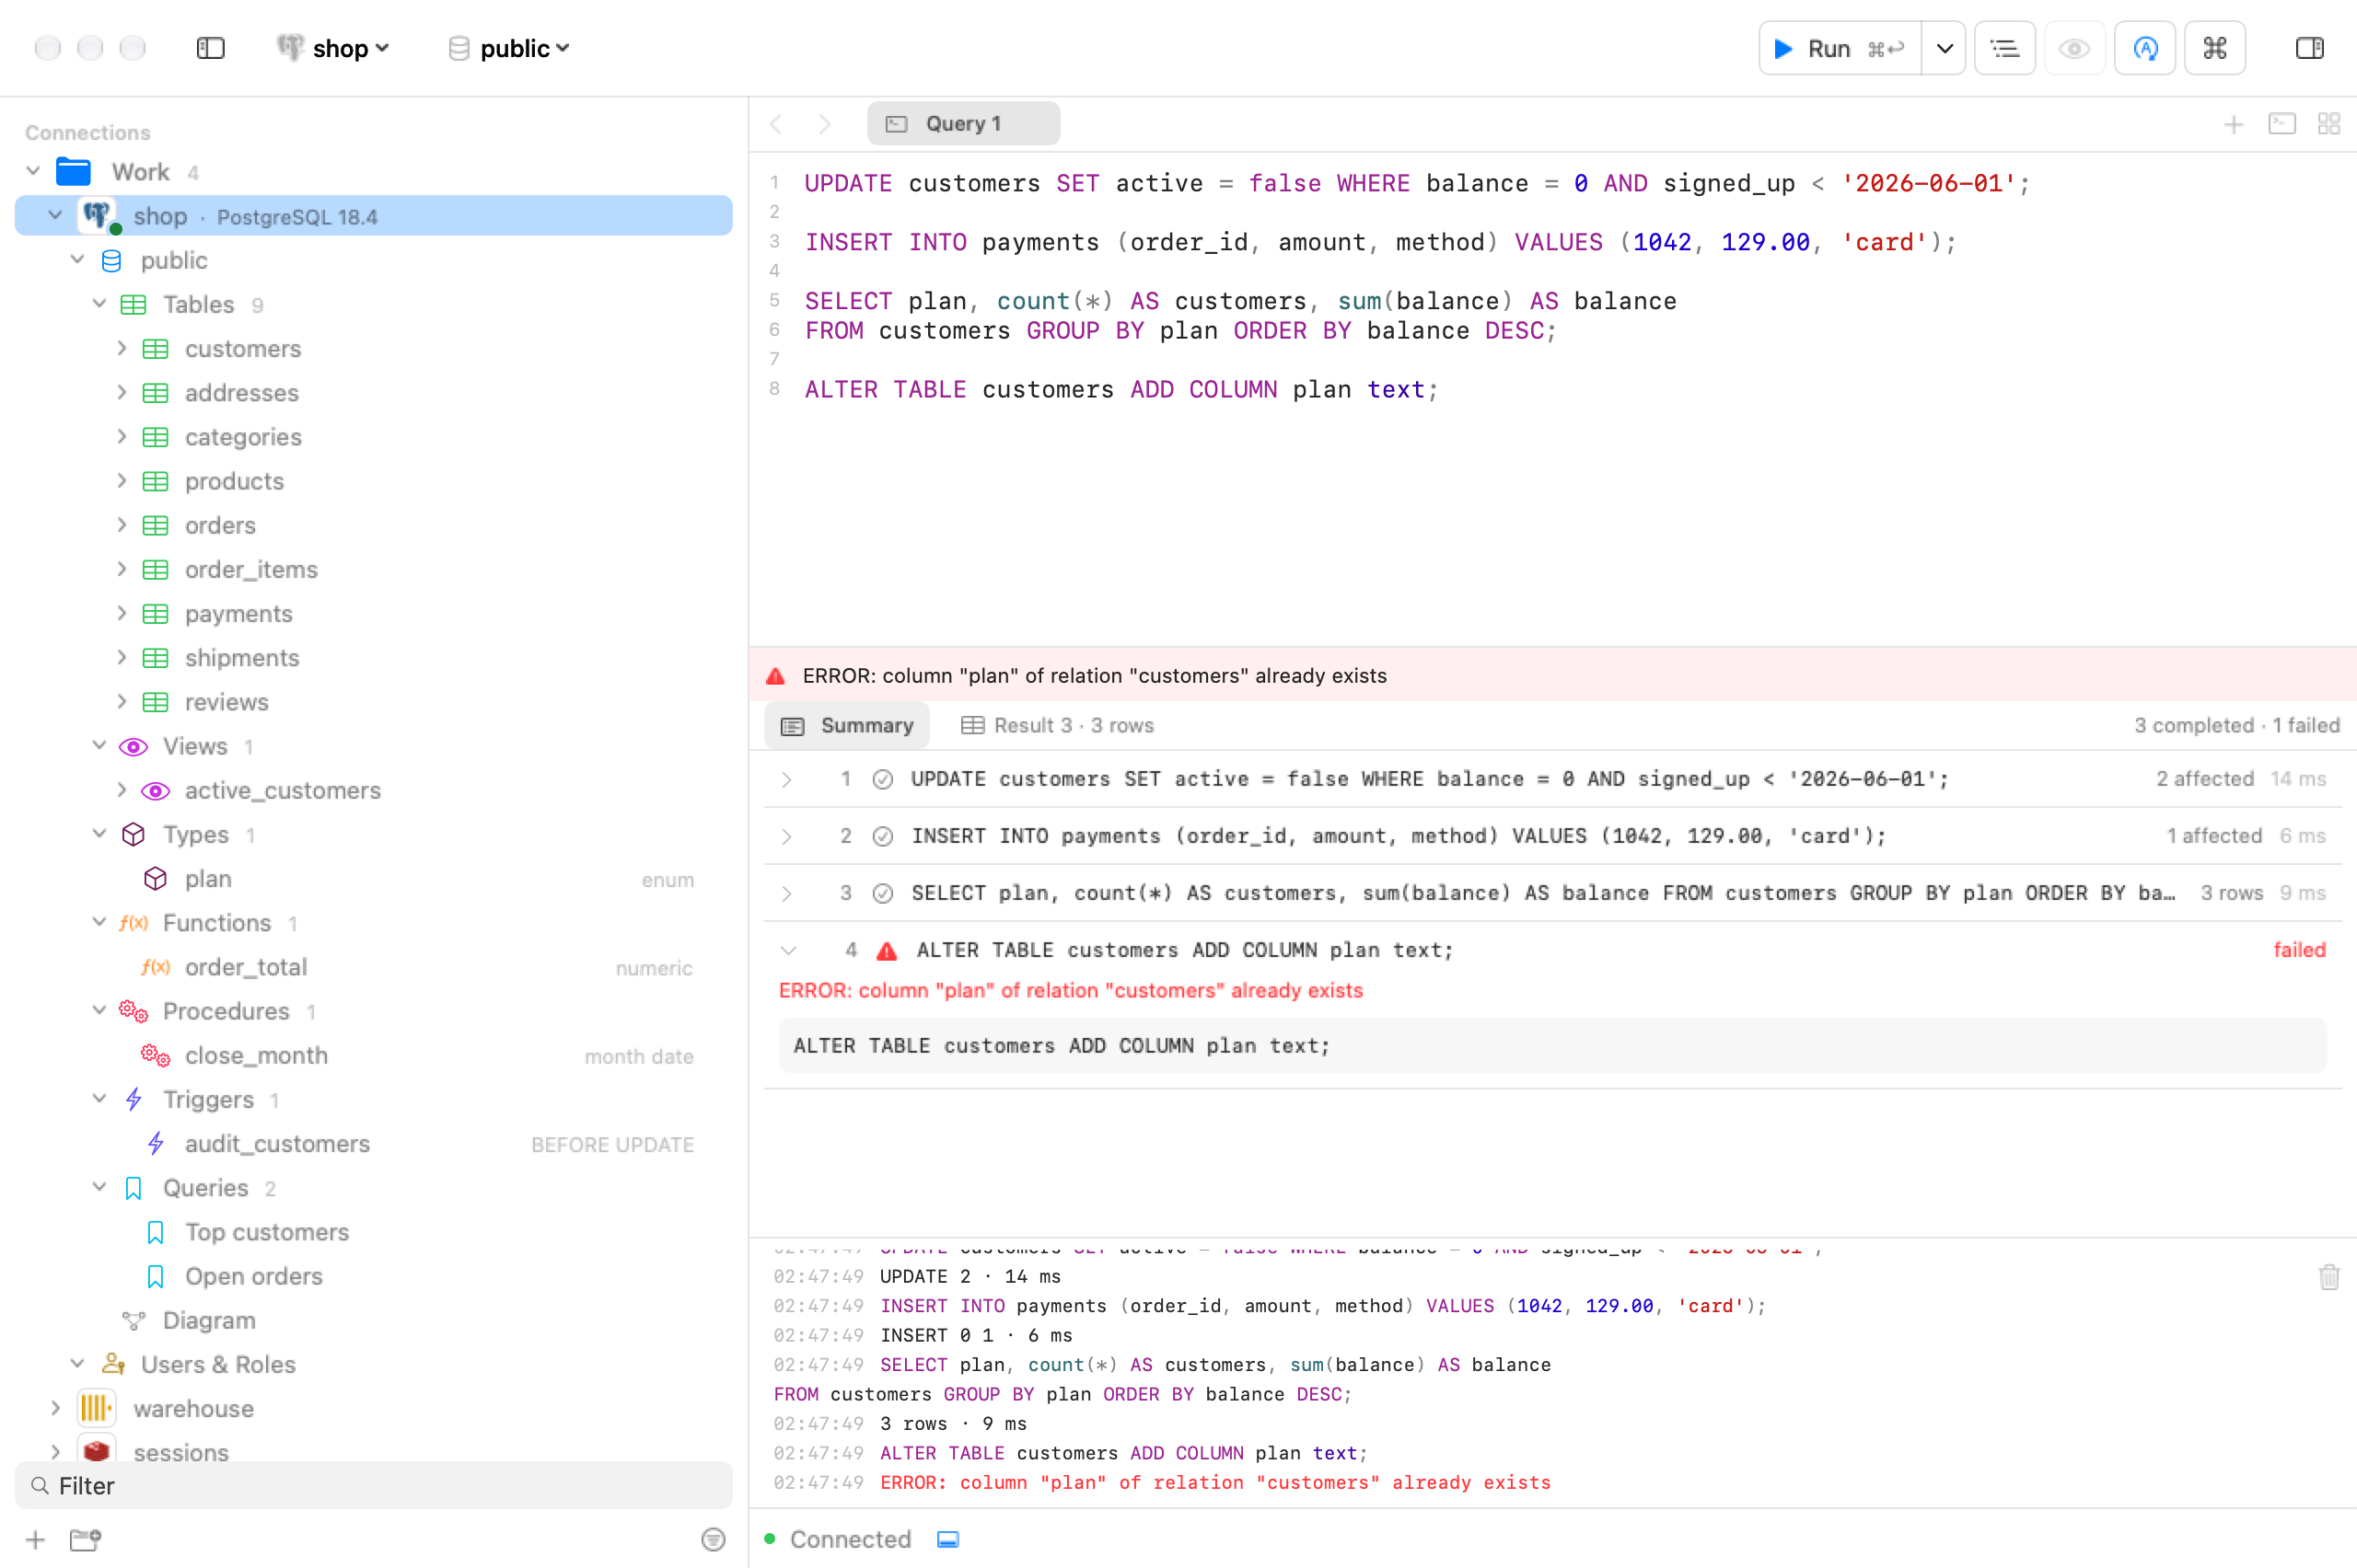Select the close_month procedure
Viewport: 2357px width, 1568px height.
click(x=256, y=1055)
